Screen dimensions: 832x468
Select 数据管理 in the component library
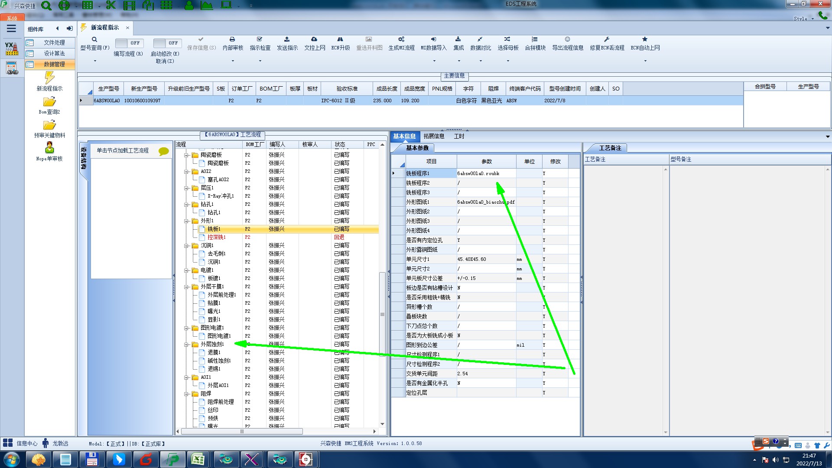(54, 64)
